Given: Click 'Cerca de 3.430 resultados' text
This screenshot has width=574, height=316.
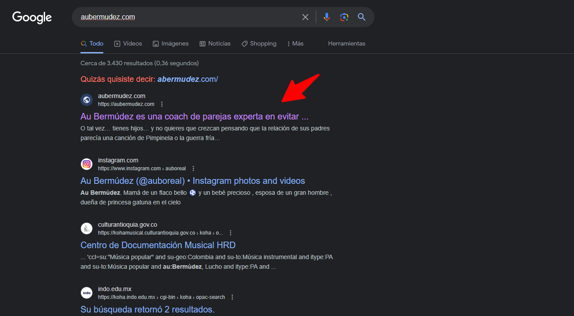Looking at the screenshot, I should tap(140, 63).
